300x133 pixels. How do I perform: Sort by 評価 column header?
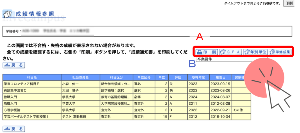click(x=178, y=77)
